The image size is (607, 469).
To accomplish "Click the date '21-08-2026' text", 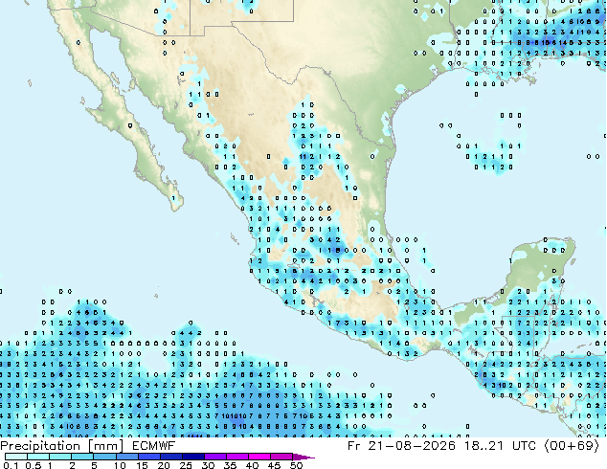I will pyautogui.click(x=412, y=446).
